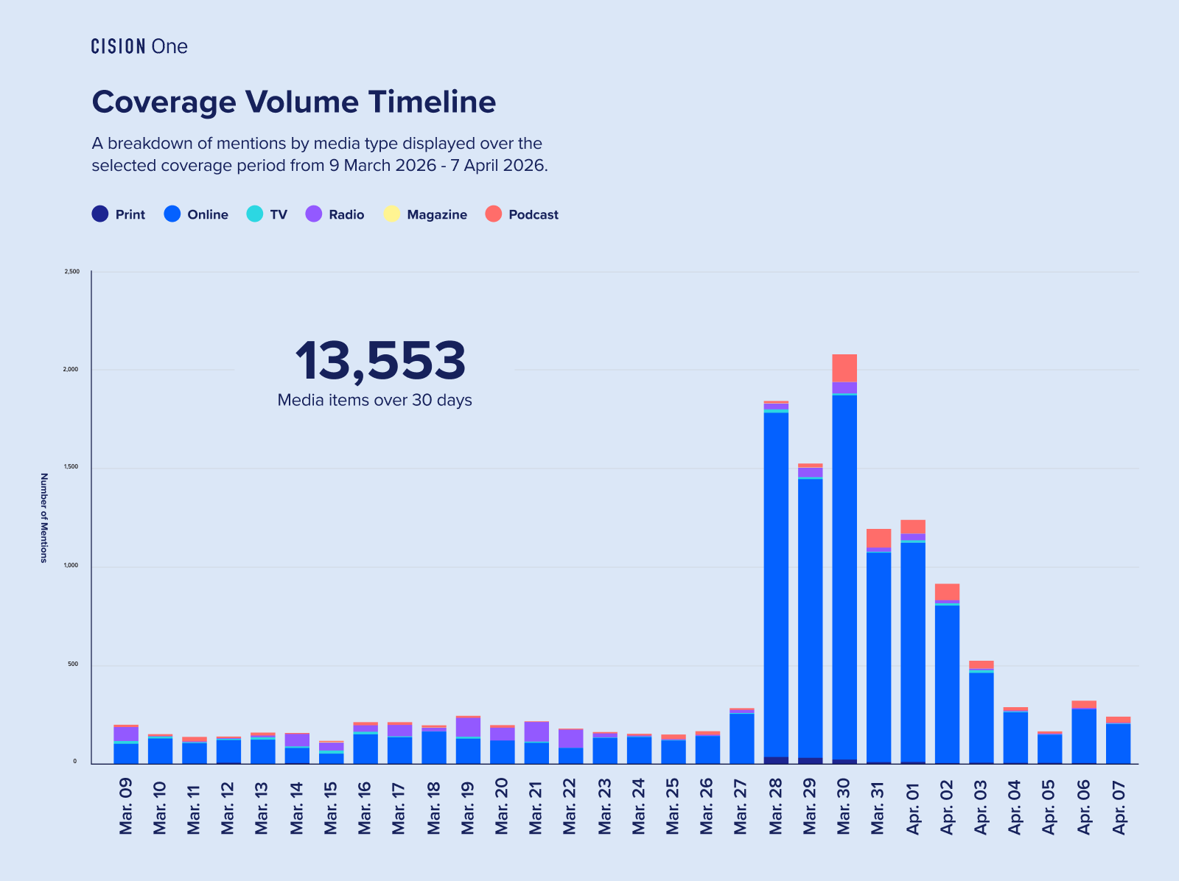
Task: Click the Coverage Volume Timeline heading
Action: [294, 102]
